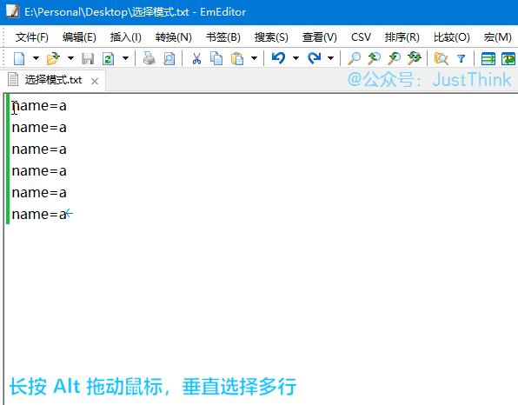
Task: Open the 插入(I) menu
Action: click(x=125, y=37)
